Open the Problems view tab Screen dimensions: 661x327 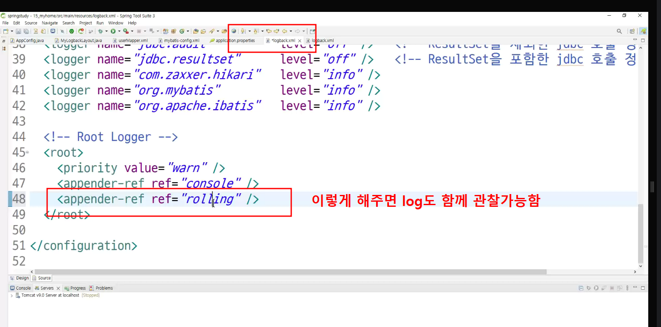[x=101, y=288]
